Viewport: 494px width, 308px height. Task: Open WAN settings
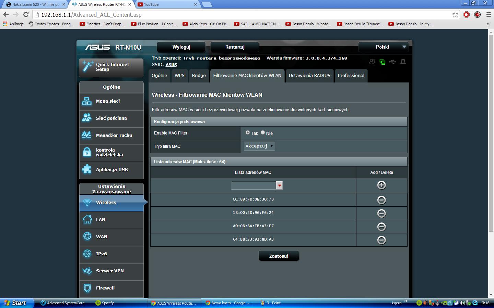pyautogui.click(x=111, y=237)
